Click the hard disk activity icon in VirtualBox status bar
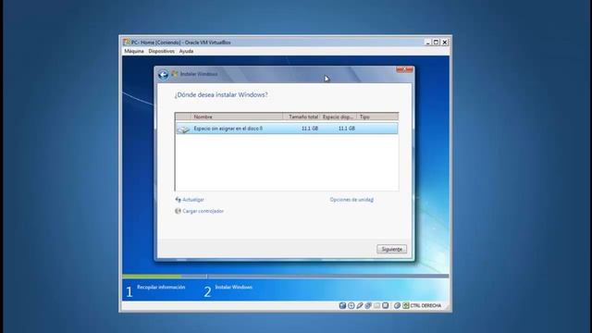Viewport: 592px width, 333px height. coord(342,305)
